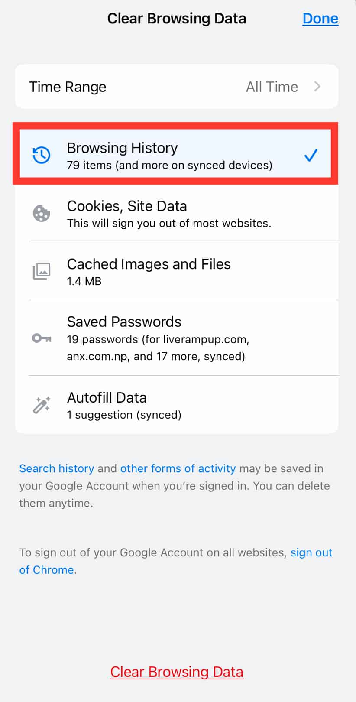Tap the key icon for Saved Passwords
The image size is (356, 702).
click(42, 338)
